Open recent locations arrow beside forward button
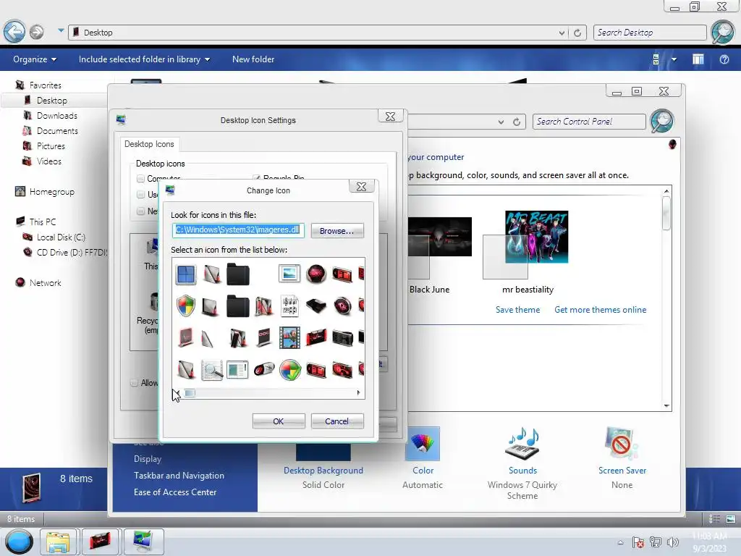 point(61,30)
